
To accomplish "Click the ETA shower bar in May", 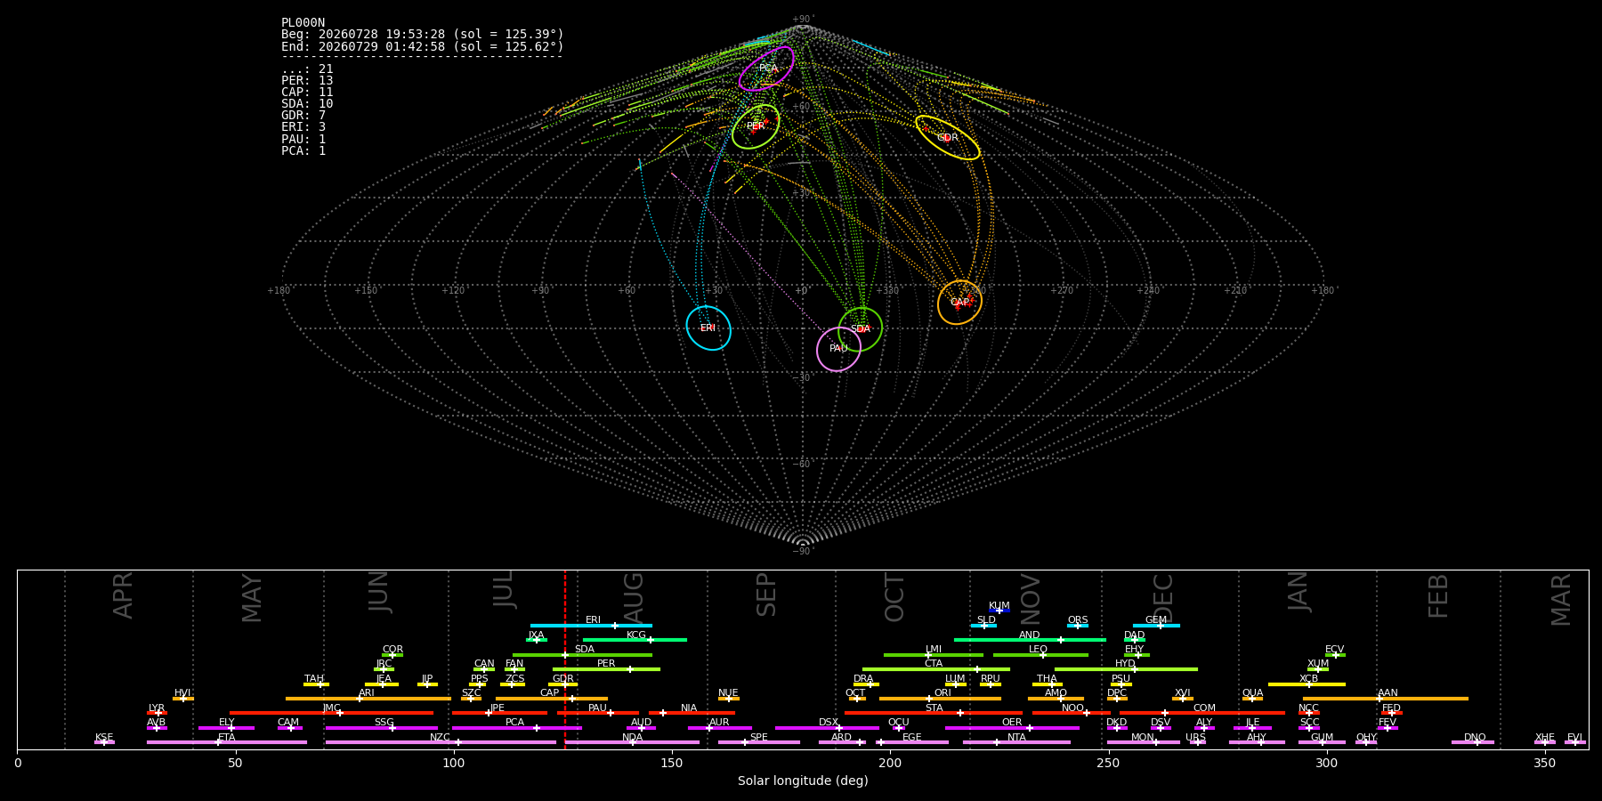I will coord(227,742).
